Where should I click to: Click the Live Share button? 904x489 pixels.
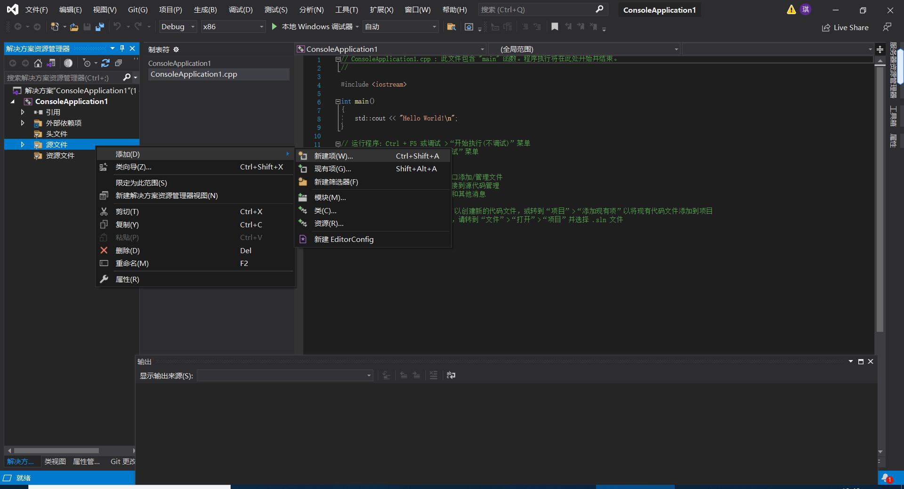[845, 27]
